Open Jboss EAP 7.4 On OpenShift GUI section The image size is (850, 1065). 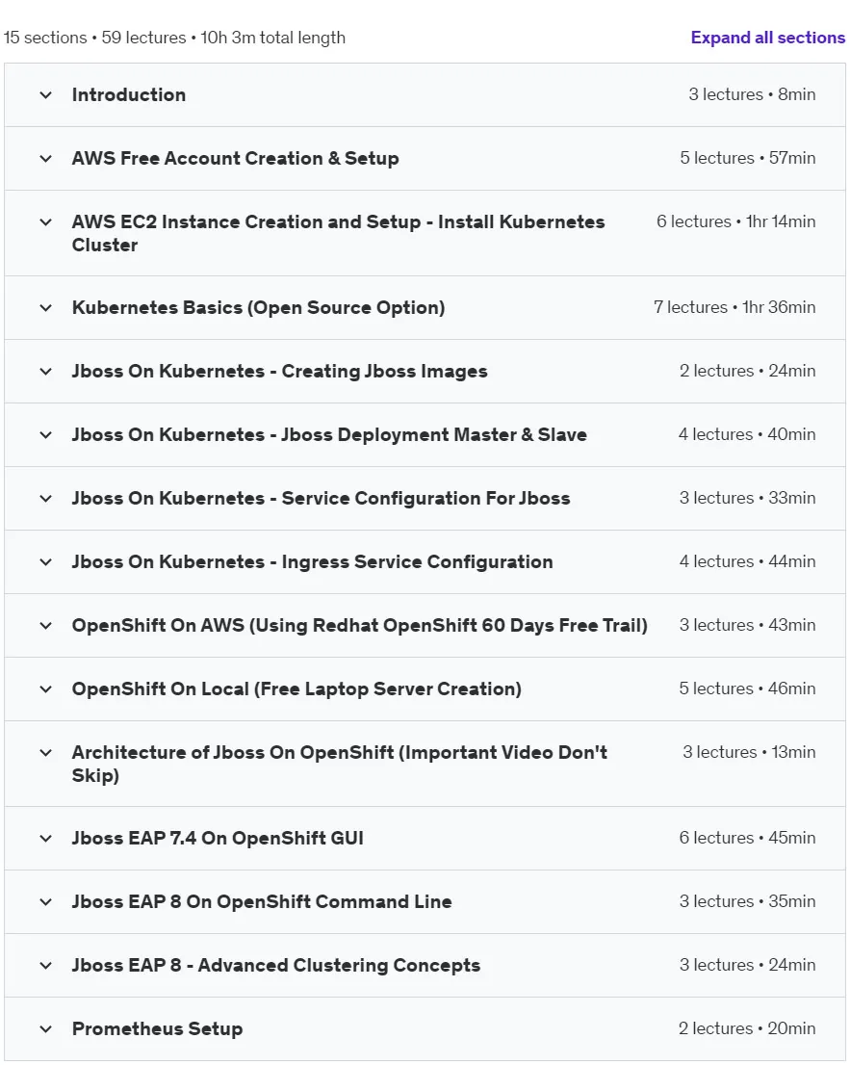[425, 838]
